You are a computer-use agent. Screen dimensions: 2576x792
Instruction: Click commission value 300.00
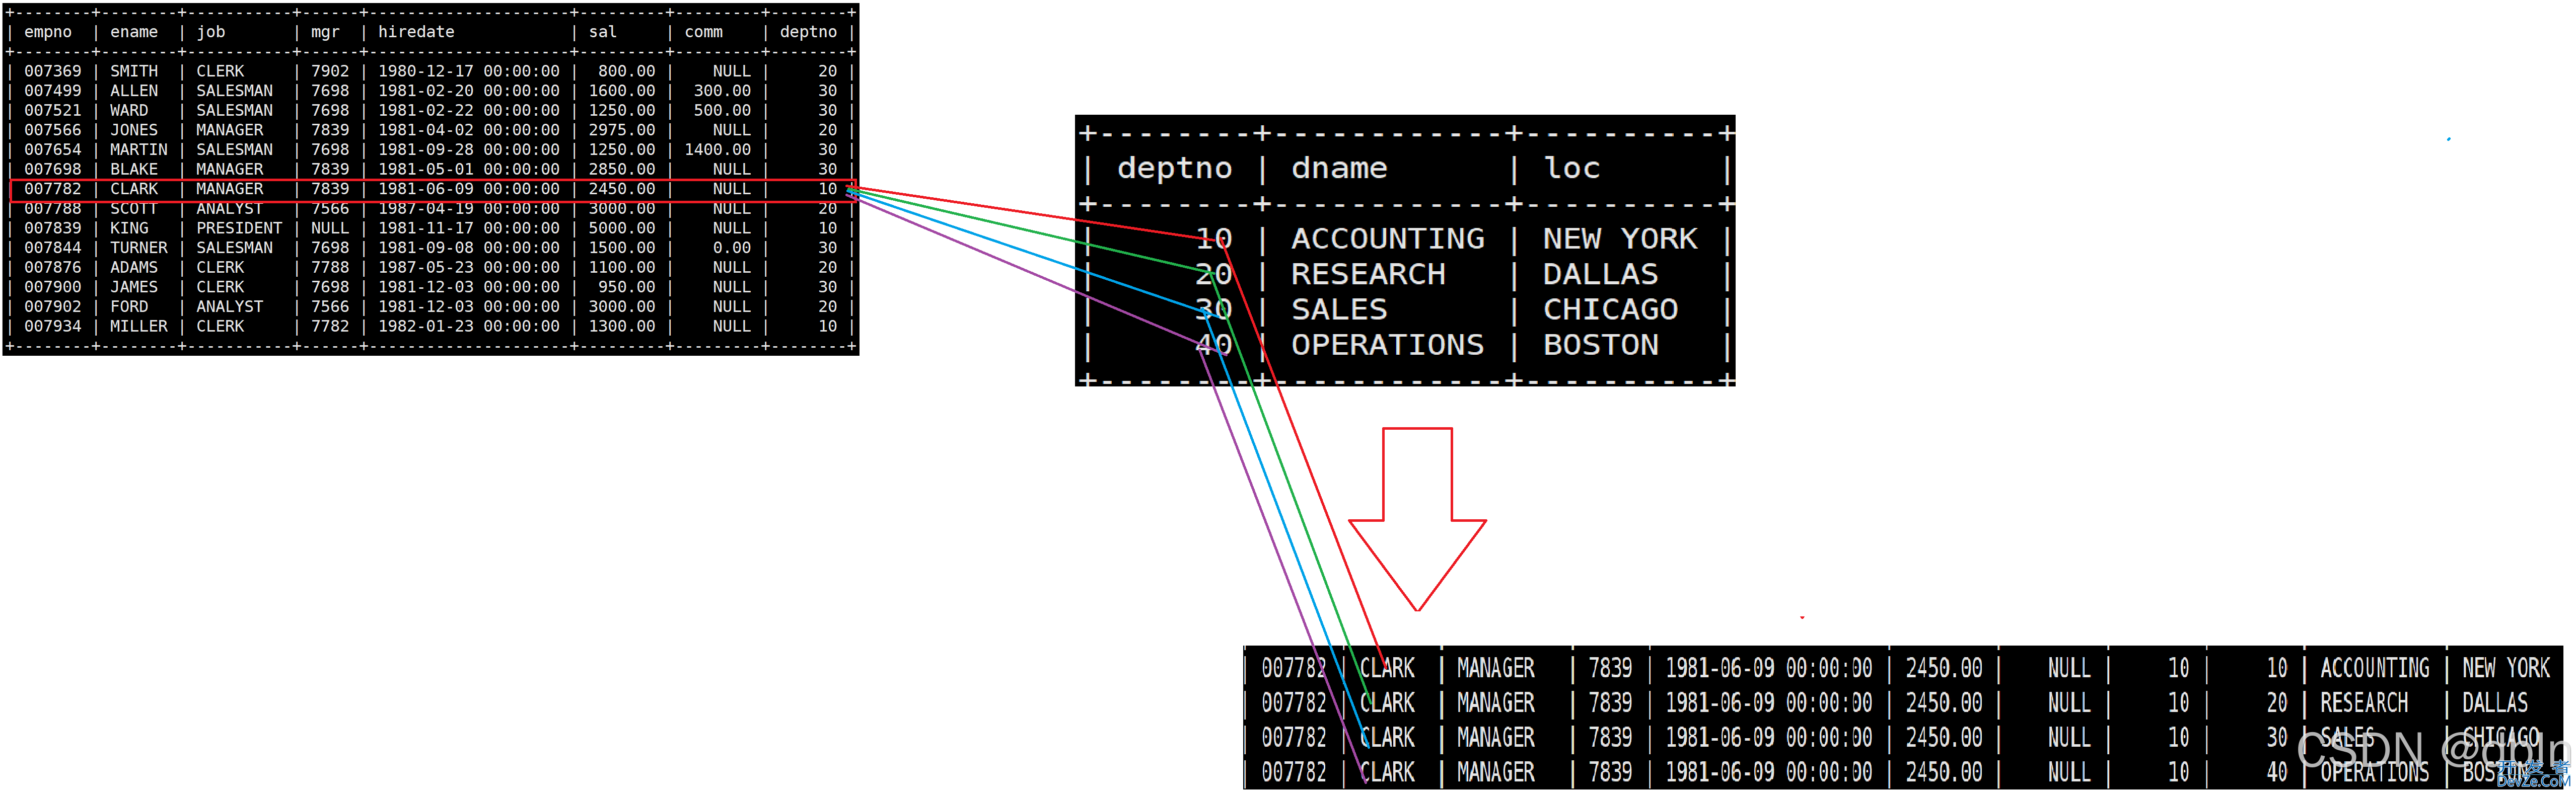(723, 91)
